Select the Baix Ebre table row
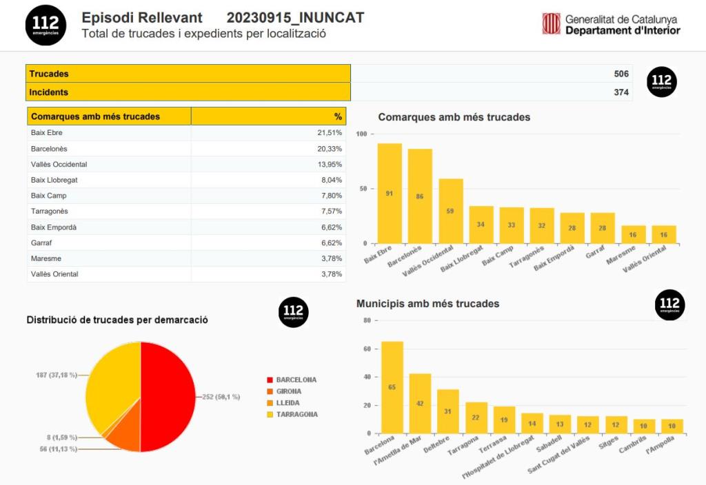 (x=186, y=133)
